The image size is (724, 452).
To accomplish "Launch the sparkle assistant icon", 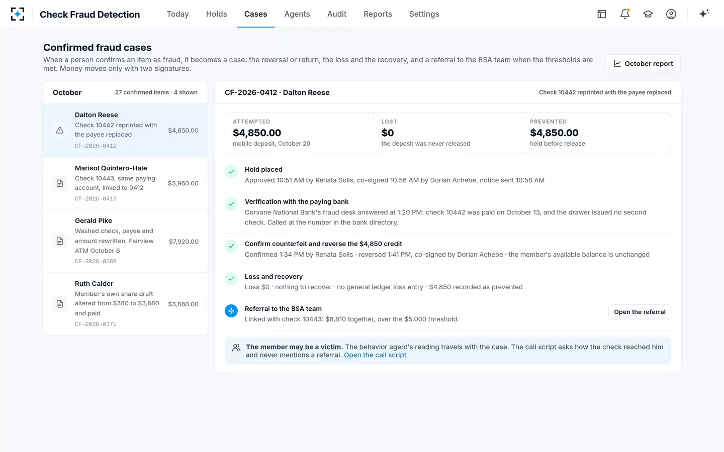I will [704, 14].
